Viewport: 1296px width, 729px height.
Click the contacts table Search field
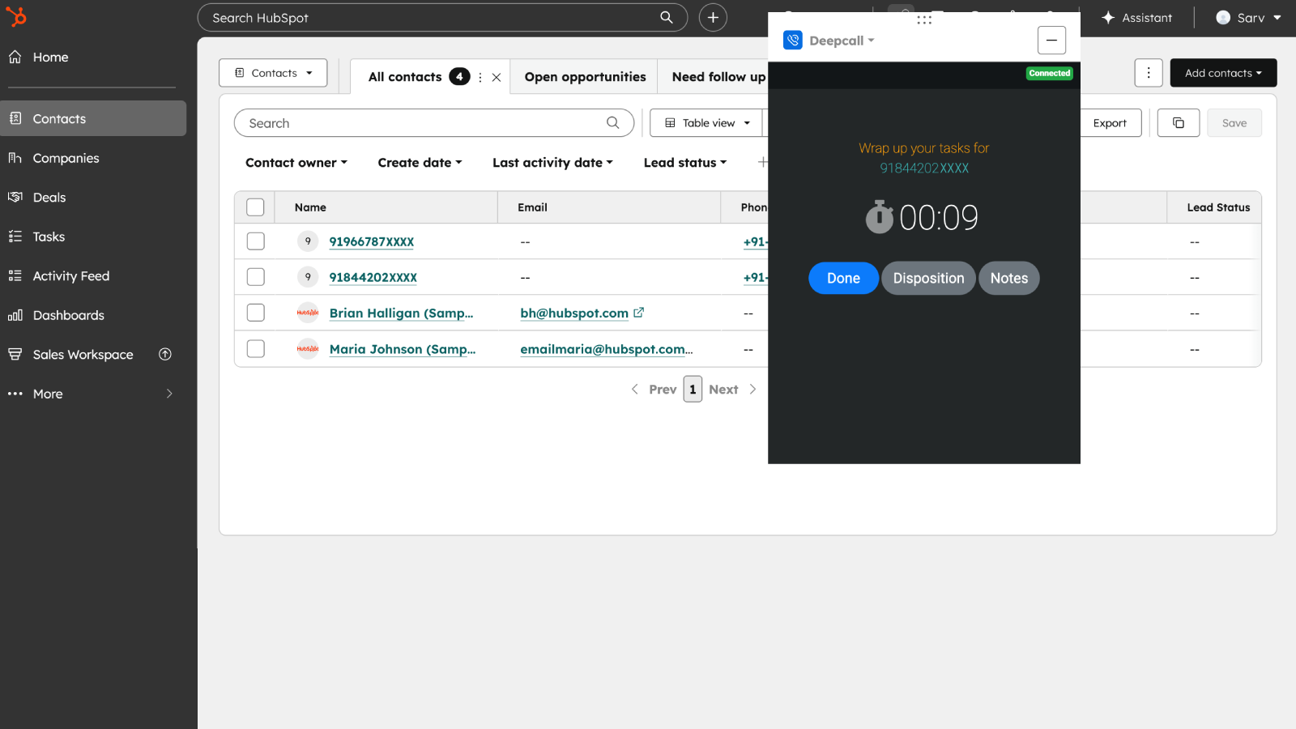tap(434, 123)
